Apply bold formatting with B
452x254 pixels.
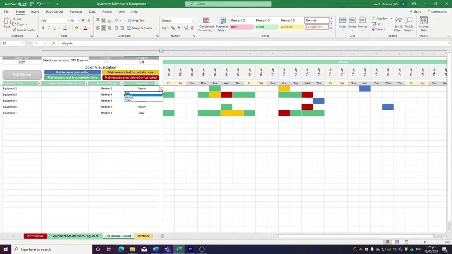[x=43, y=28]
